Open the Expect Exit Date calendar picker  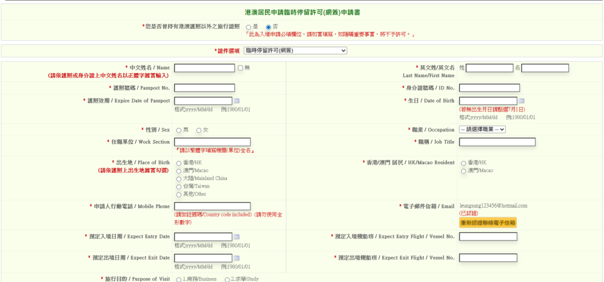(x=237, y=258)
